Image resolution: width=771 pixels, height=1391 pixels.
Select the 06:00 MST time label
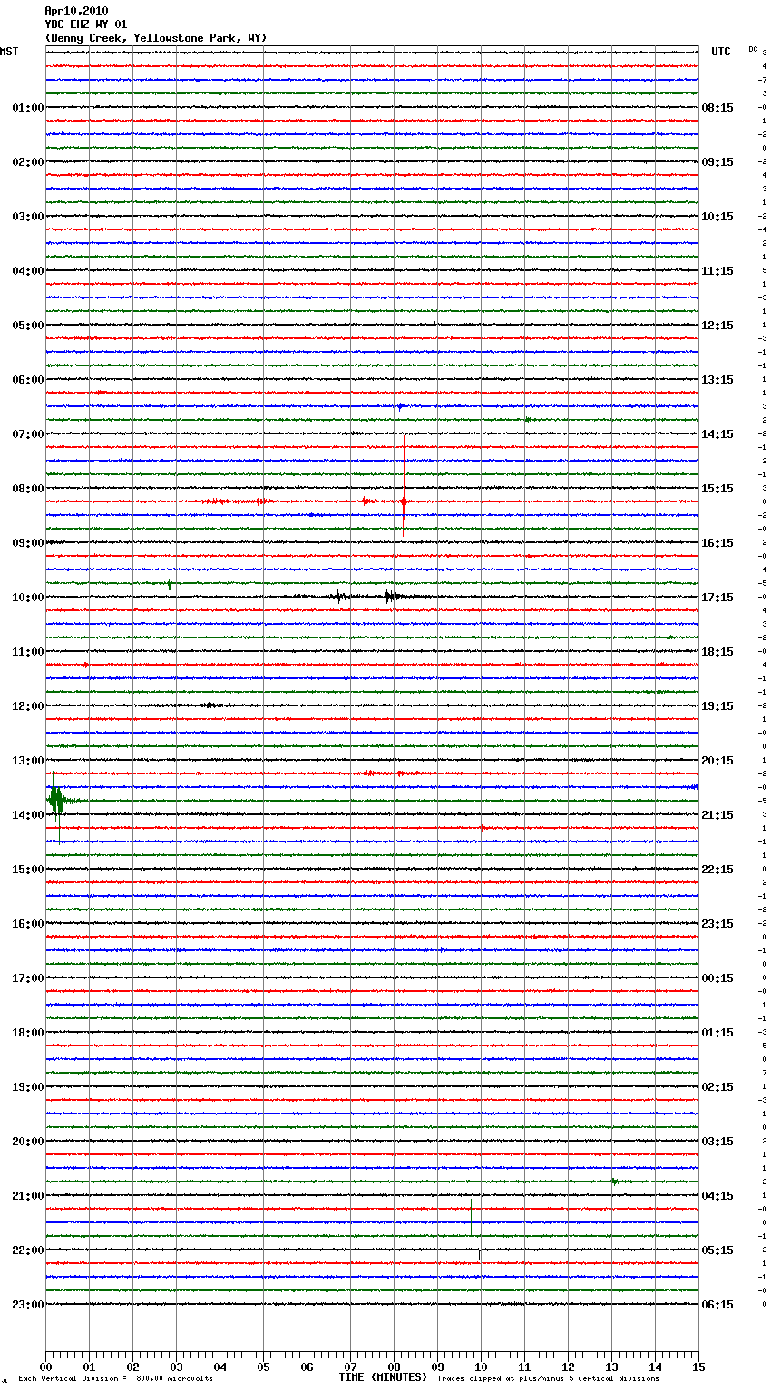pyautogui.click(x=28, y=380)
